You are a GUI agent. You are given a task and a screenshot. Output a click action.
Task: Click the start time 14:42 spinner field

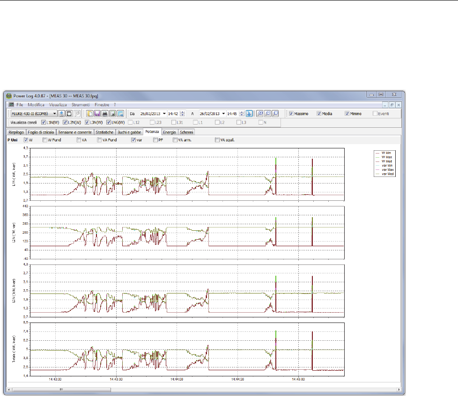(x=173, y=113)
